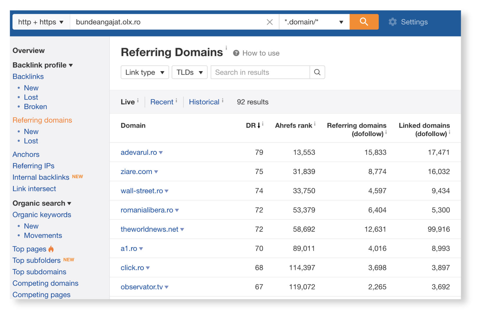Click info icon beside Referring domains (dofollow)
Image resolution: width=477 pixels, height=314 pixels.
point(386,132)
